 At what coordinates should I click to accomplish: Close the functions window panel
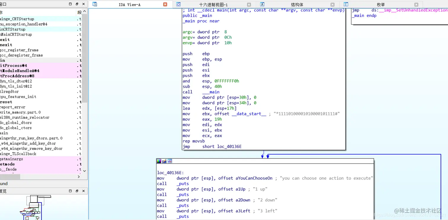[84, 4]
